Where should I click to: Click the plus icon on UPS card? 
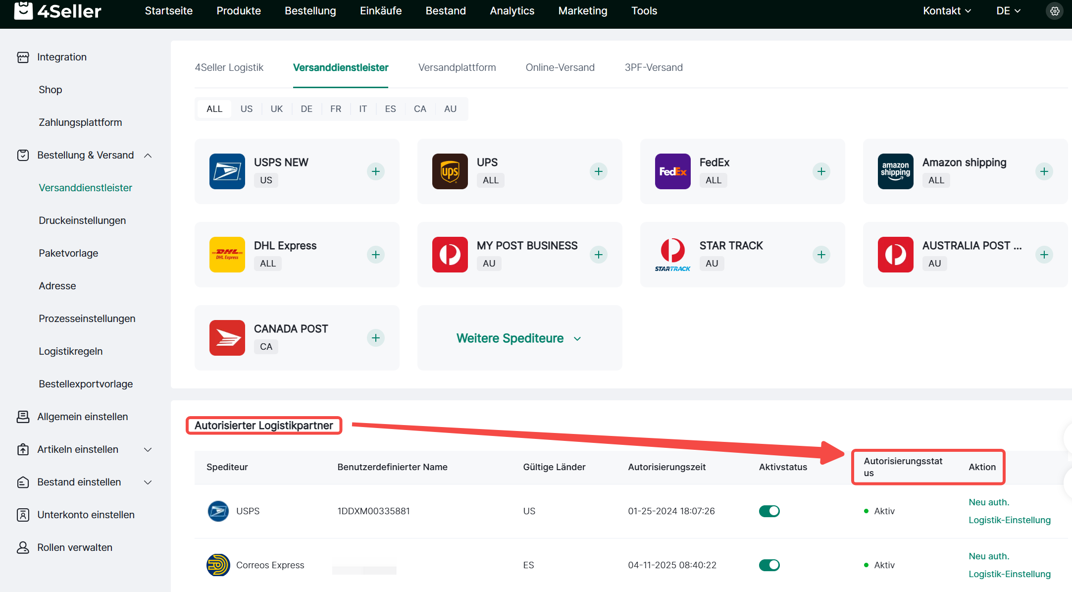[x=598, y=171]
